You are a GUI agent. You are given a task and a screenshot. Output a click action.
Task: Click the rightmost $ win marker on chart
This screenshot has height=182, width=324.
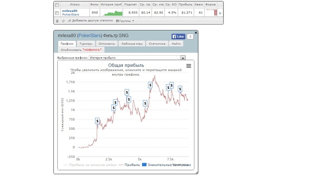[x=180, y=89]
